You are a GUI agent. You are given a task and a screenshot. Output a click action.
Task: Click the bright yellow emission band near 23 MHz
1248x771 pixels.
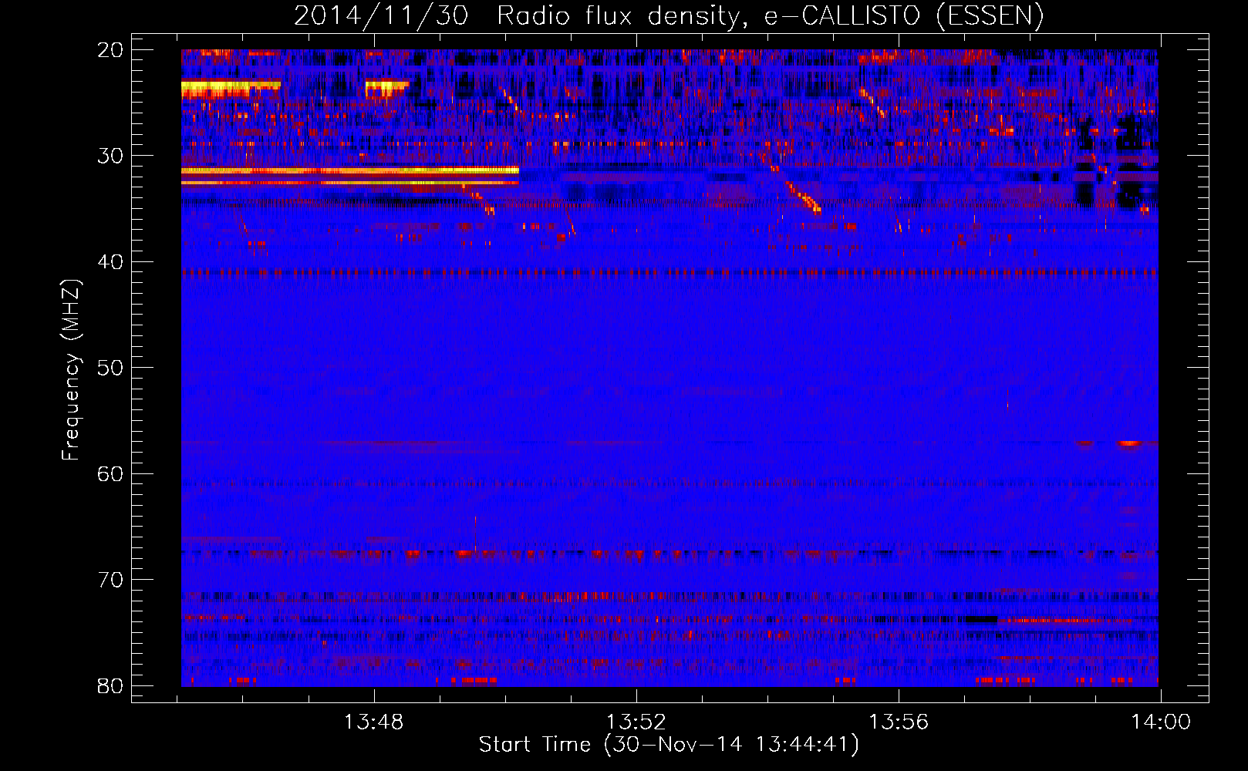(230, 89)
